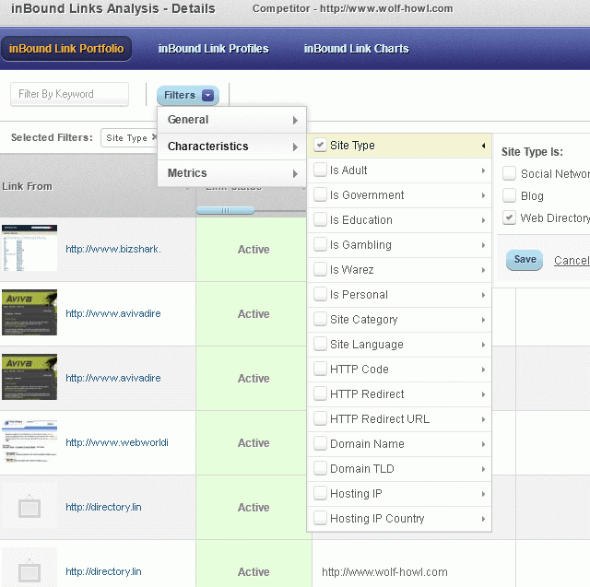Switch to inBound Link Charts tab
Viewport: 590px width, 587px height.
pyautogui.click(x=356, y=49)
